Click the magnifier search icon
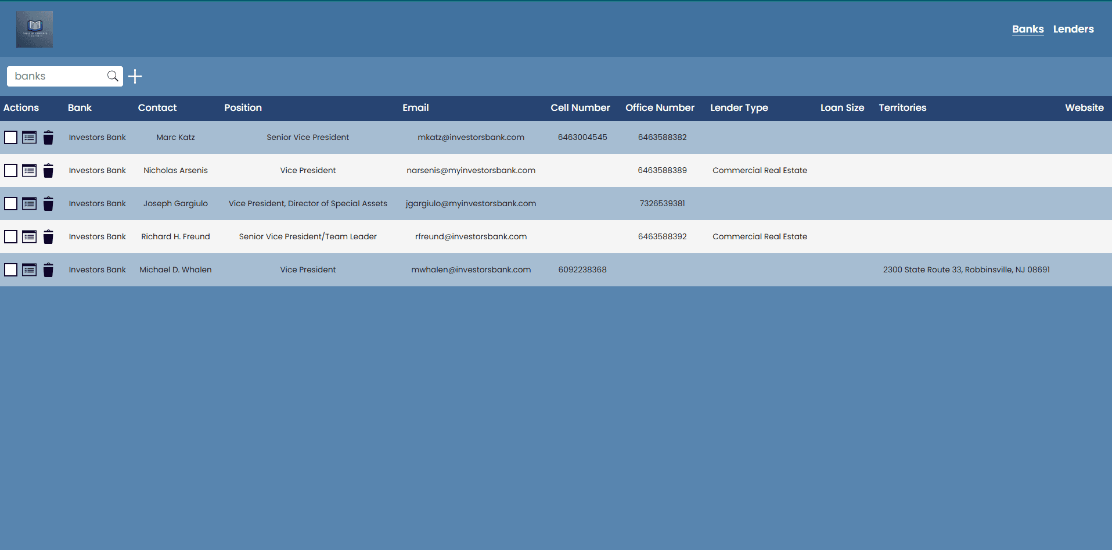Screen dimensions: 1112x550 click(x=113, y=76)
